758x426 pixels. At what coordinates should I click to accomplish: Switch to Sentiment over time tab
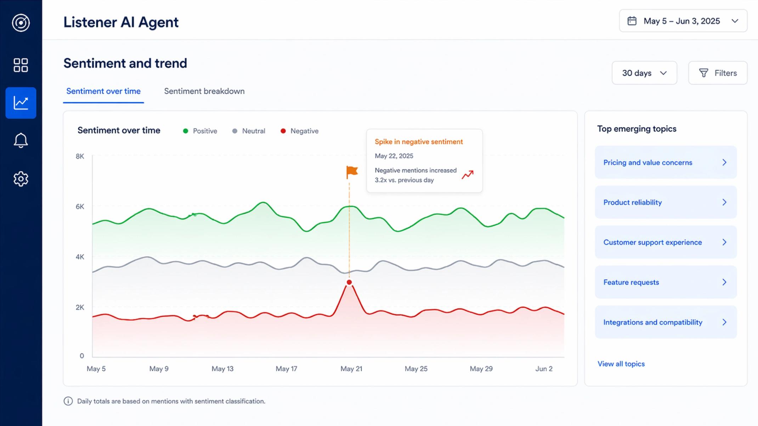(103, 91)
